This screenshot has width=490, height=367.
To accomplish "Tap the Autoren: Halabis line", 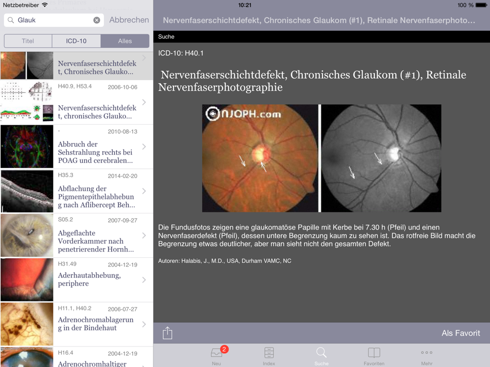I will click(225, 261).
